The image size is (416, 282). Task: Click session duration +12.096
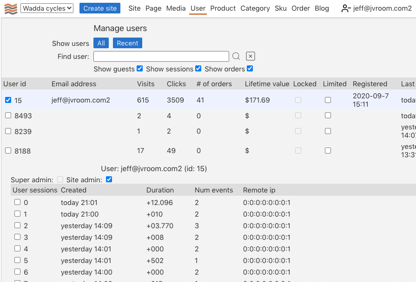(159, 203)
